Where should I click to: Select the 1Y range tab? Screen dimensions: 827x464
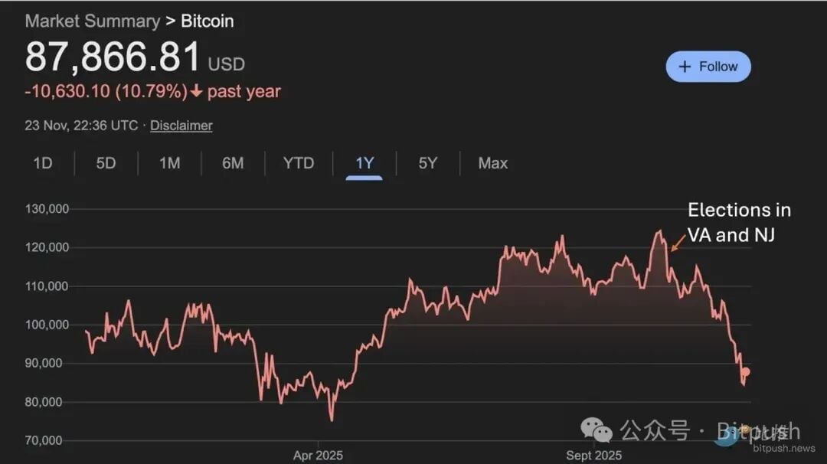tap(364, 163)
